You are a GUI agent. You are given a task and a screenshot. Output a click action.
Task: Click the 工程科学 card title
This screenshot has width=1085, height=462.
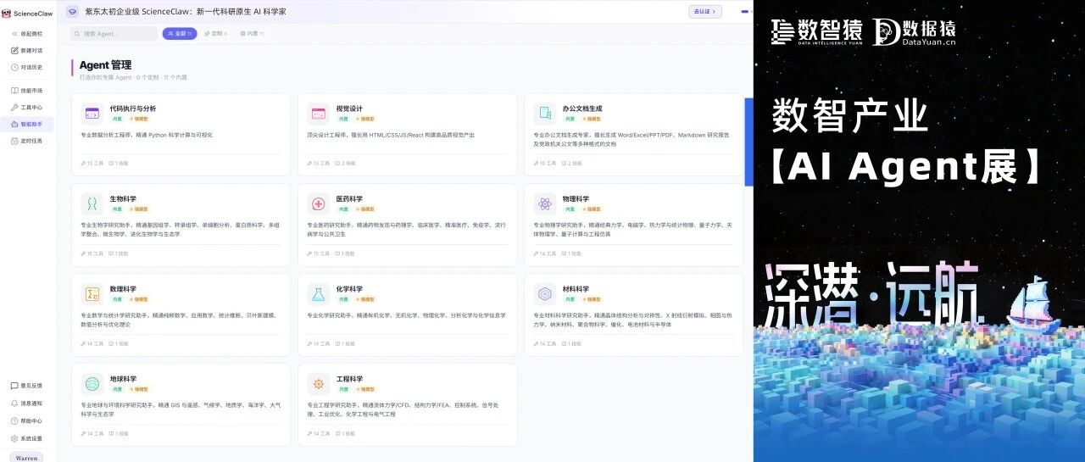coord(349,379)
